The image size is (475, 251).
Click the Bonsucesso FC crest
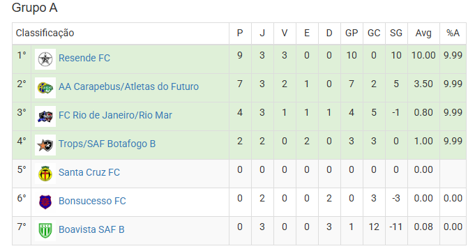click(45, 202)
